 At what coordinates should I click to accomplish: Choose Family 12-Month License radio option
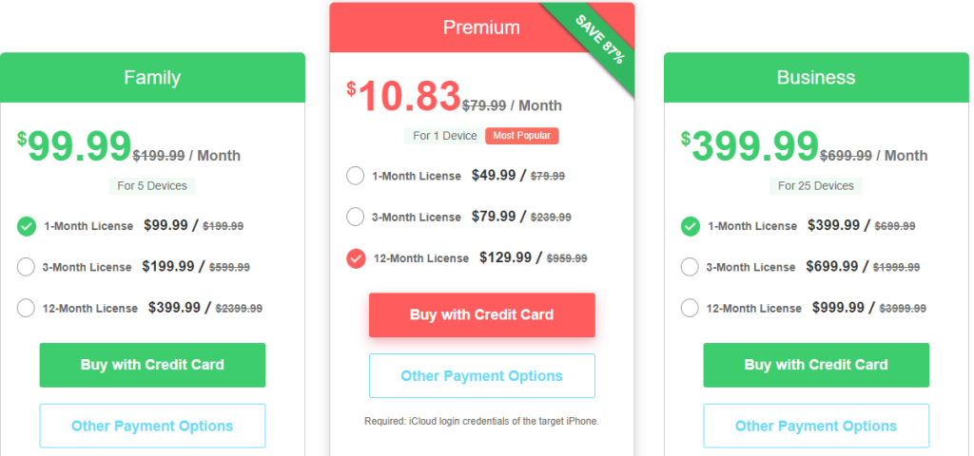[x=26, y=308]
